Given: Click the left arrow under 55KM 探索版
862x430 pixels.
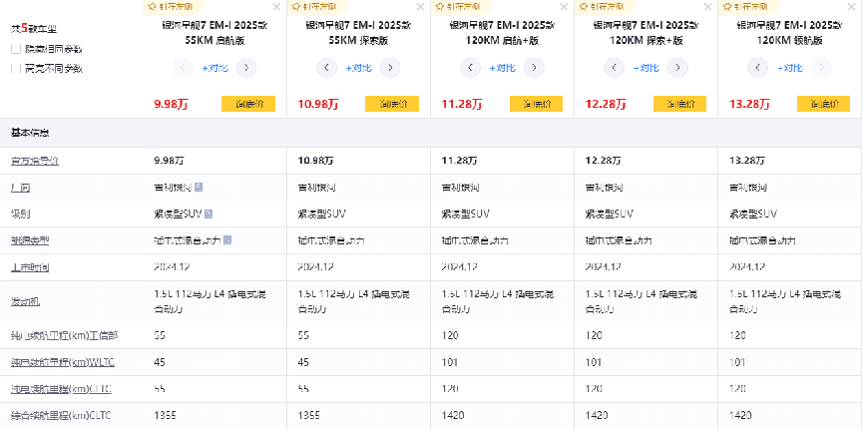Looking at the screenshot, I should [326, 68].
